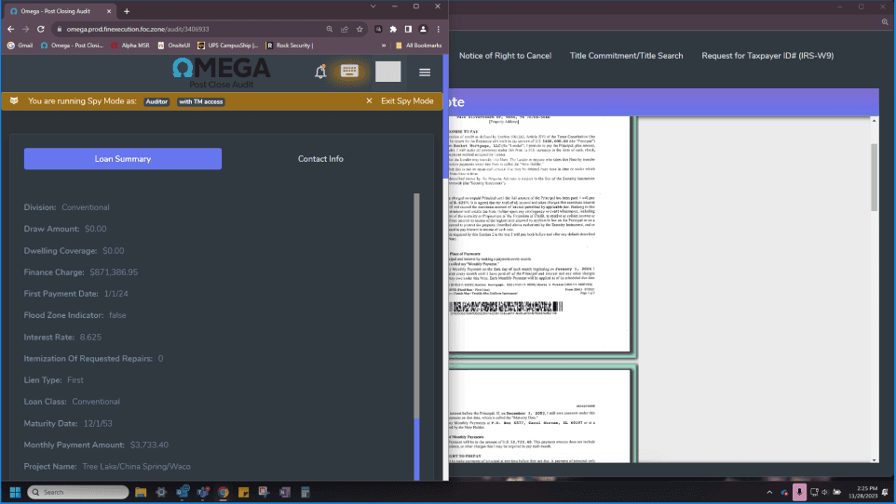The width and height of the screenshot is (896, 504).
Task: Open the keyboard shortcuts icon in Omega
Action: (x=349, y=71)
